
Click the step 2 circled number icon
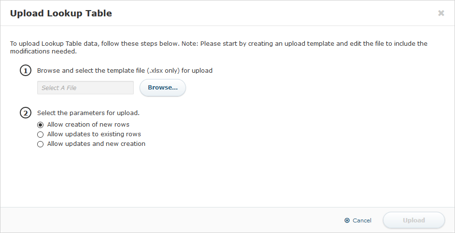pyautogui.click(x=25, y=113)
